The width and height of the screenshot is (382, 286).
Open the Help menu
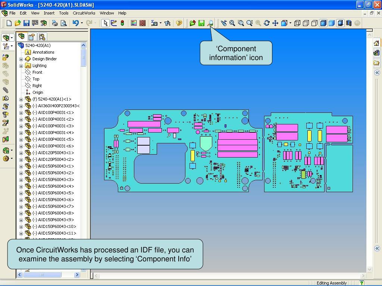tap(122, 13)
